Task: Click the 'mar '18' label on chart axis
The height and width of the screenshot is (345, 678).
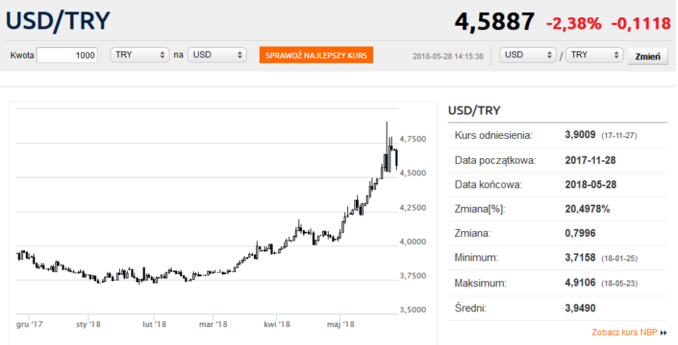Action: pos(214,324)
